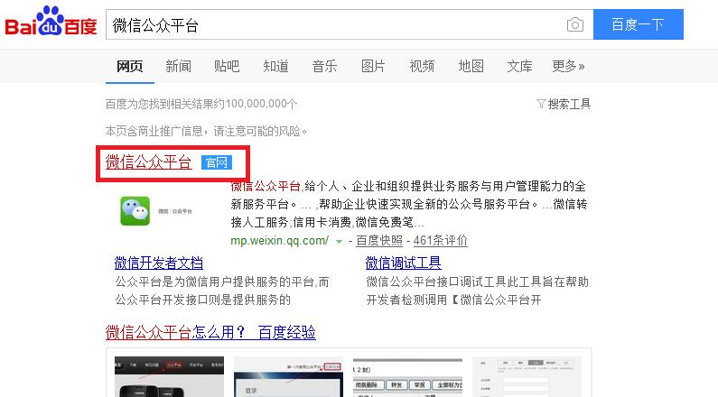Open the 音乐 tab

click(x=324, y=67)
